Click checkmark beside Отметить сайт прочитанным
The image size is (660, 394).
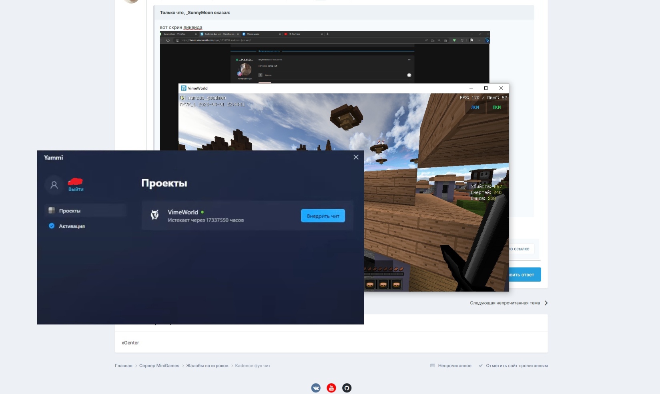(x=481, y=366)
